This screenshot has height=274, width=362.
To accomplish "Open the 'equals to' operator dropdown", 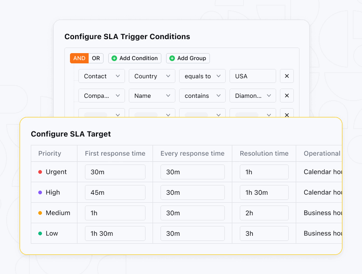I will point(202,76).
